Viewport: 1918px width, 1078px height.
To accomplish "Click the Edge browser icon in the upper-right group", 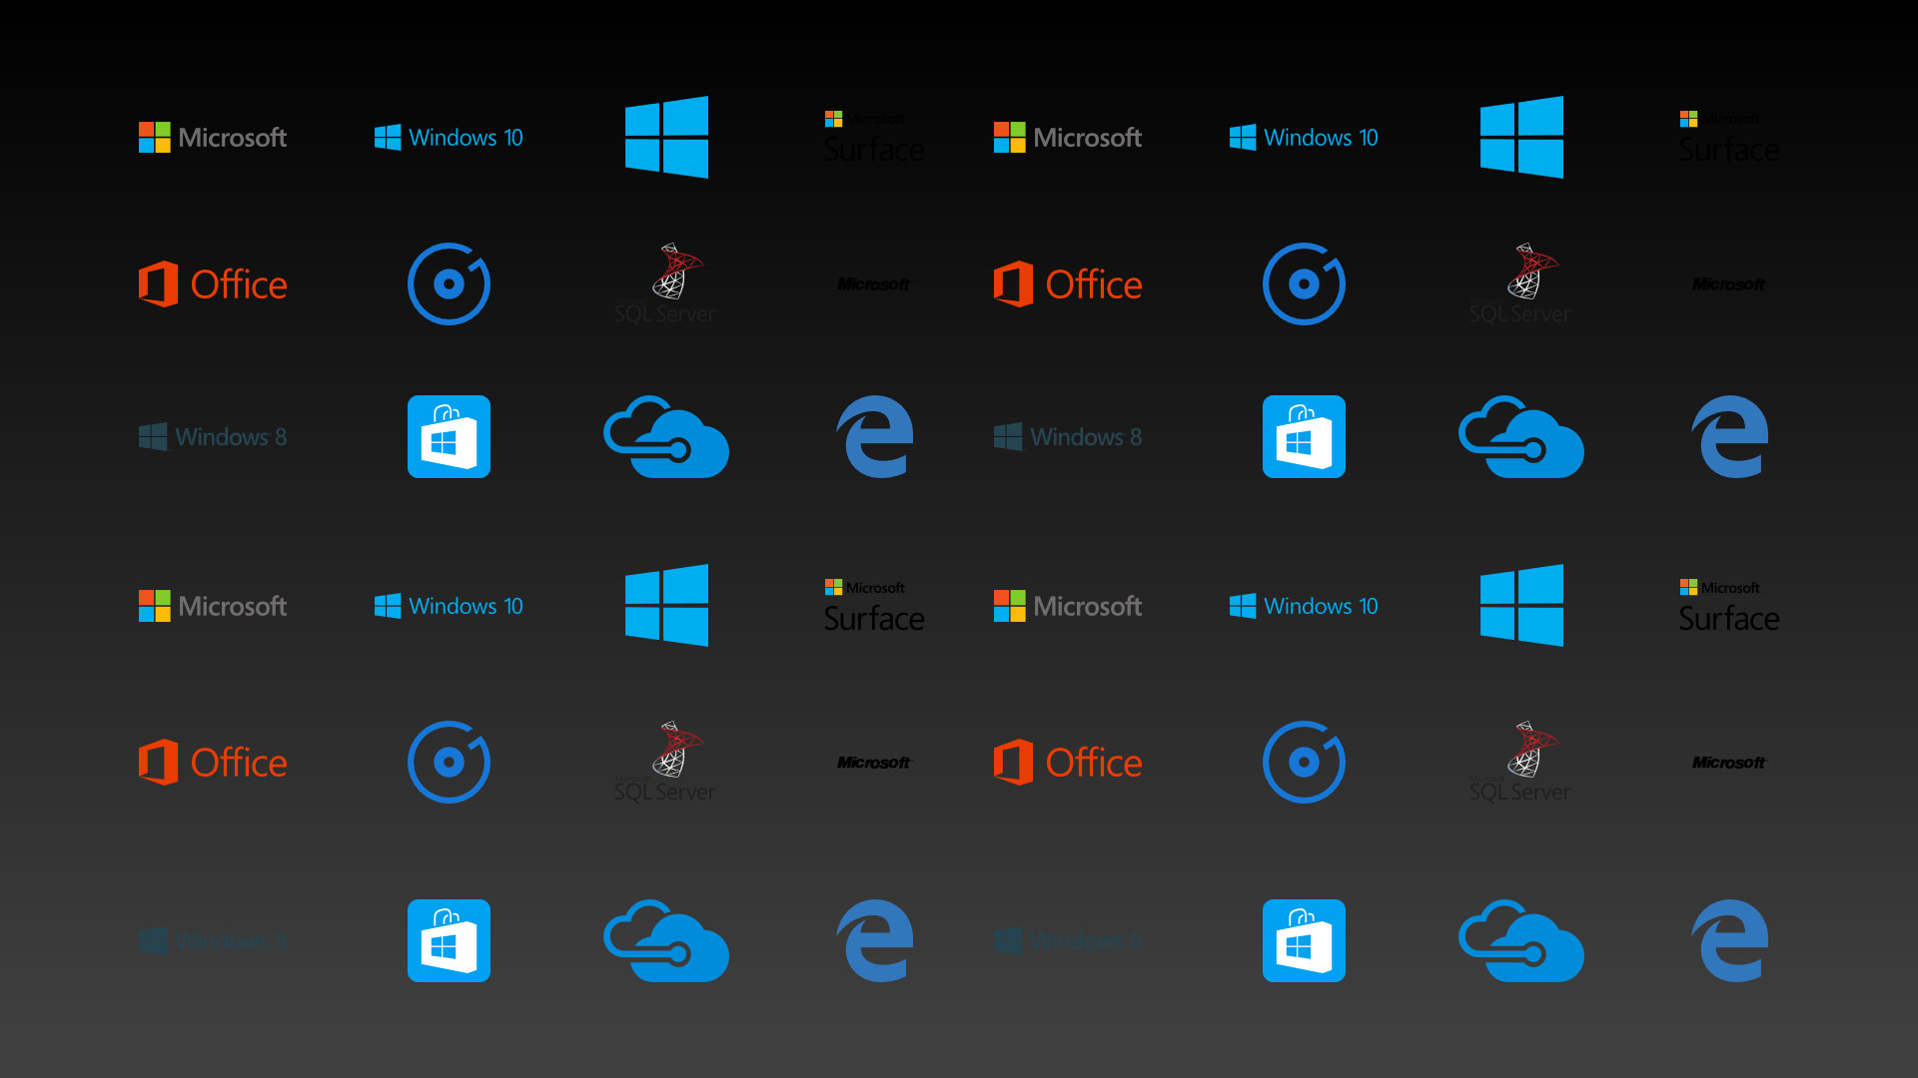I will coord(1730,437).
